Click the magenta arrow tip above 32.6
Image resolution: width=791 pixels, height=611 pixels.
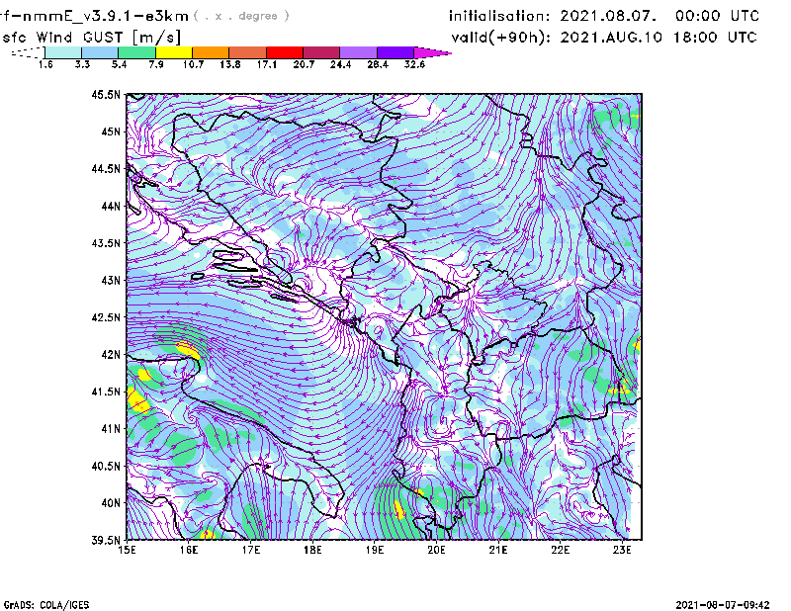(x=432, y=52)
